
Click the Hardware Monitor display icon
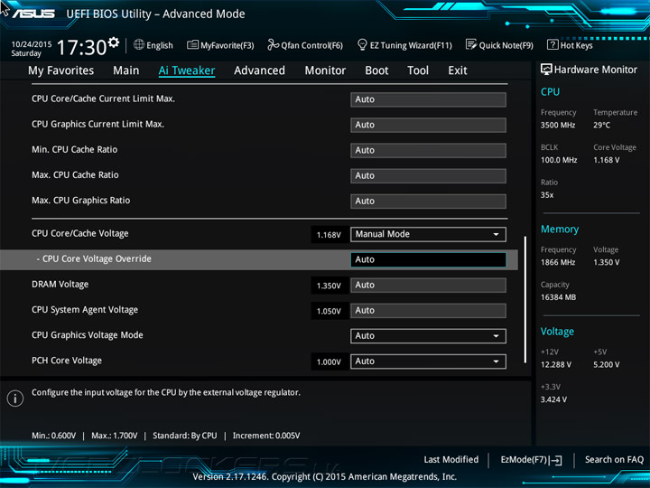coord(546,70)
